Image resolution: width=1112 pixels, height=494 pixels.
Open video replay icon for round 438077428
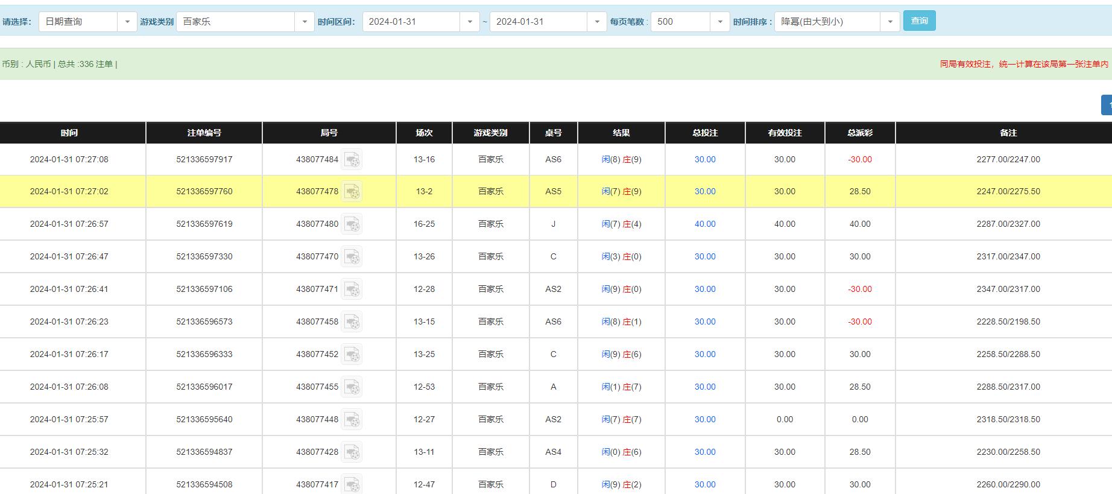[352, 452]
